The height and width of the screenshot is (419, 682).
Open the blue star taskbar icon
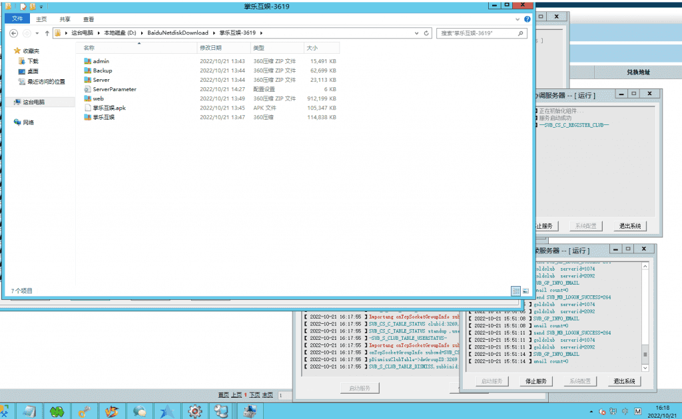pyautogui.click(x=167, y=411)
